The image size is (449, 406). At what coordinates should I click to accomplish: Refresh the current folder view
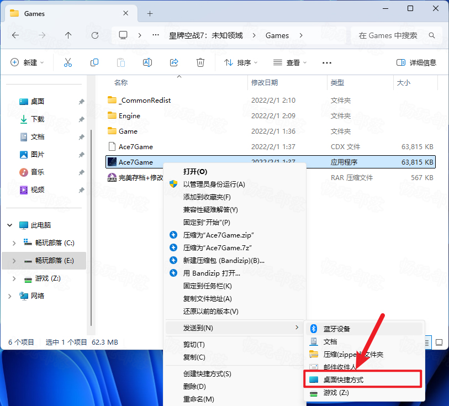pyautogui.click(x=95, y=35)
